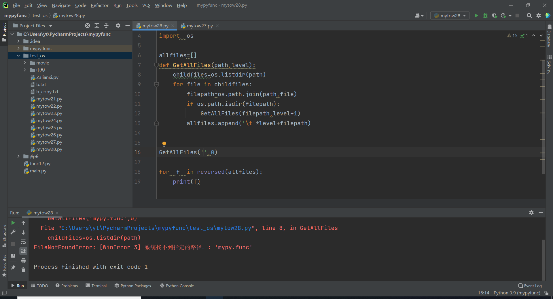Run with coverage shield icon
This screenshot has height=299, width=553.
[495, 16]
